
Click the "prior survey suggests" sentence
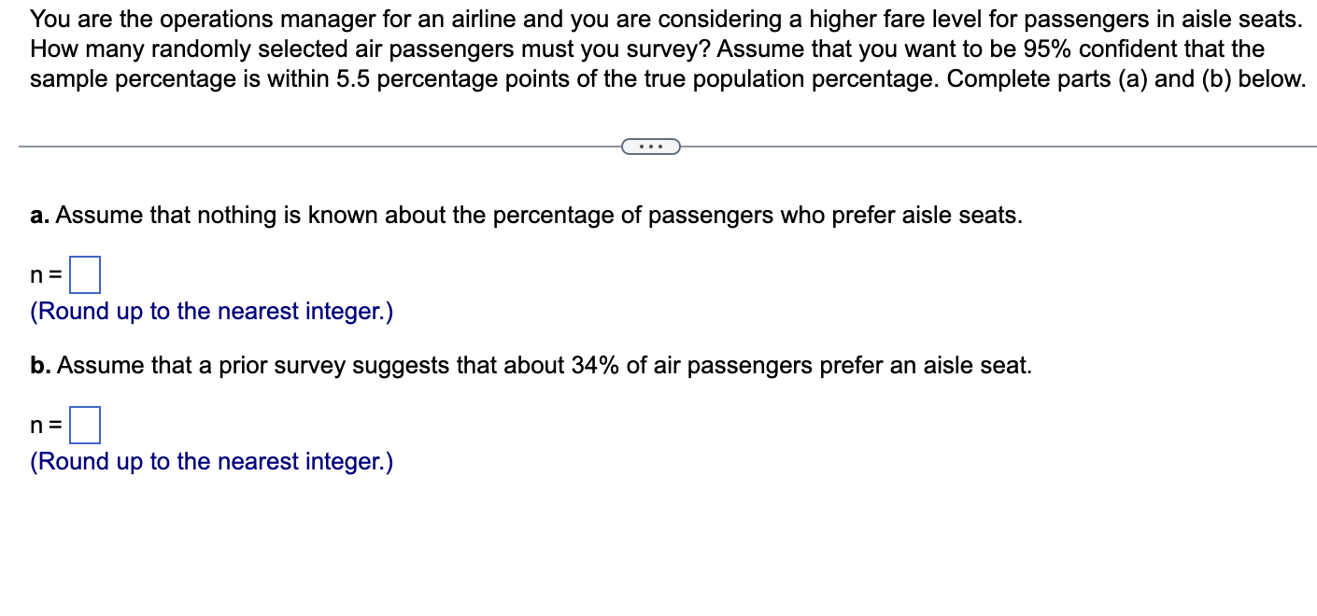[x=544, y=366]
